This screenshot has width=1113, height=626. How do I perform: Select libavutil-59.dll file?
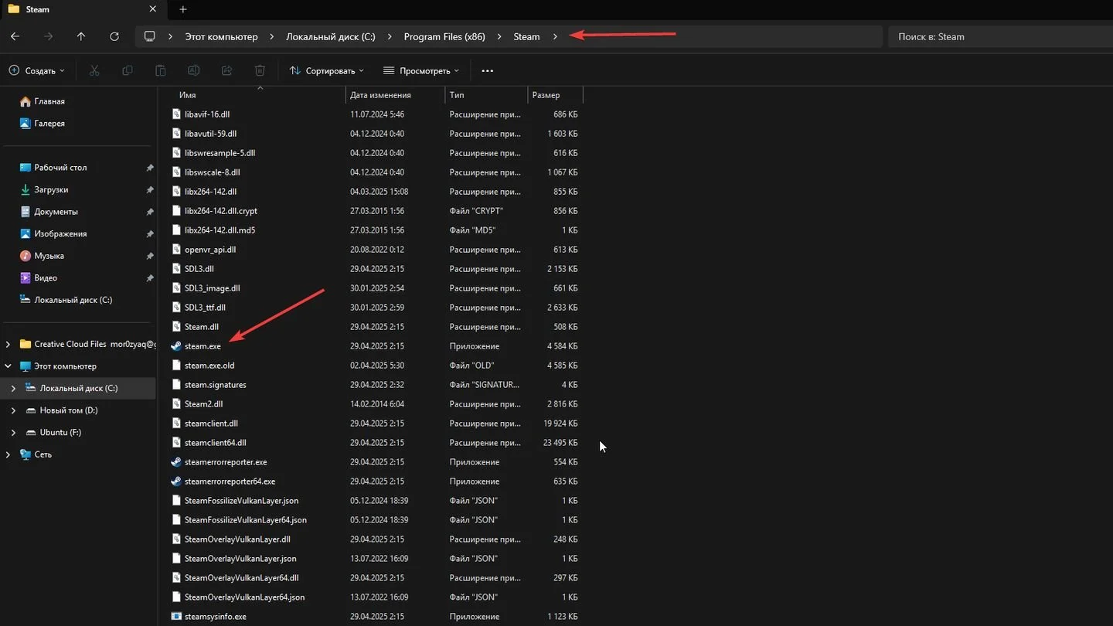click(210, 134)
